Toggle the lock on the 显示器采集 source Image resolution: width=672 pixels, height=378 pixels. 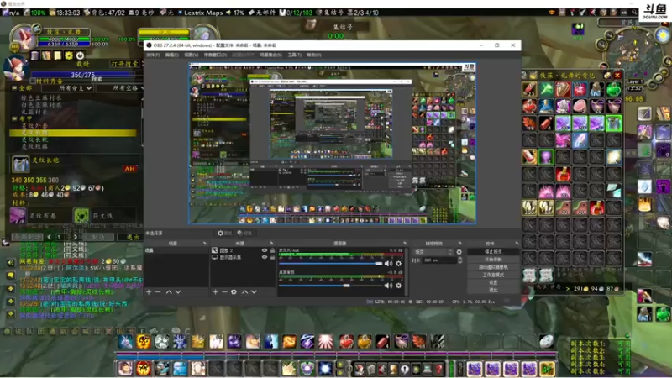click(272, 257)
